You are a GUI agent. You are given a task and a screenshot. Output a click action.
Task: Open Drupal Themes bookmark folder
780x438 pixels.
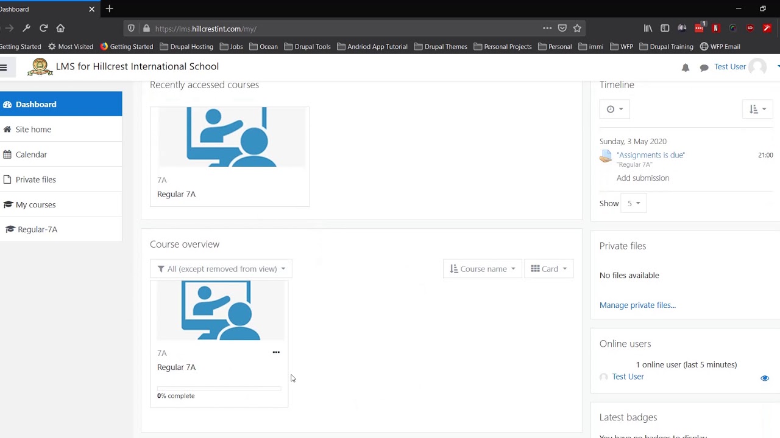coord(441,46)
